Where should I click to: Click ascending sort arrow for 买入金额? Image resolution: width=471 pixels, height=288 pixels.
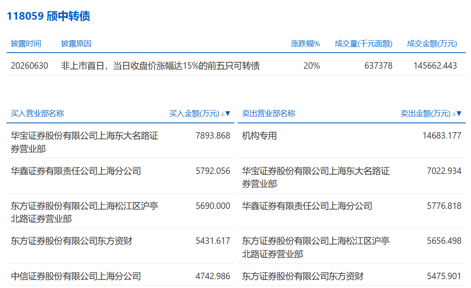(x=222, y=113)
